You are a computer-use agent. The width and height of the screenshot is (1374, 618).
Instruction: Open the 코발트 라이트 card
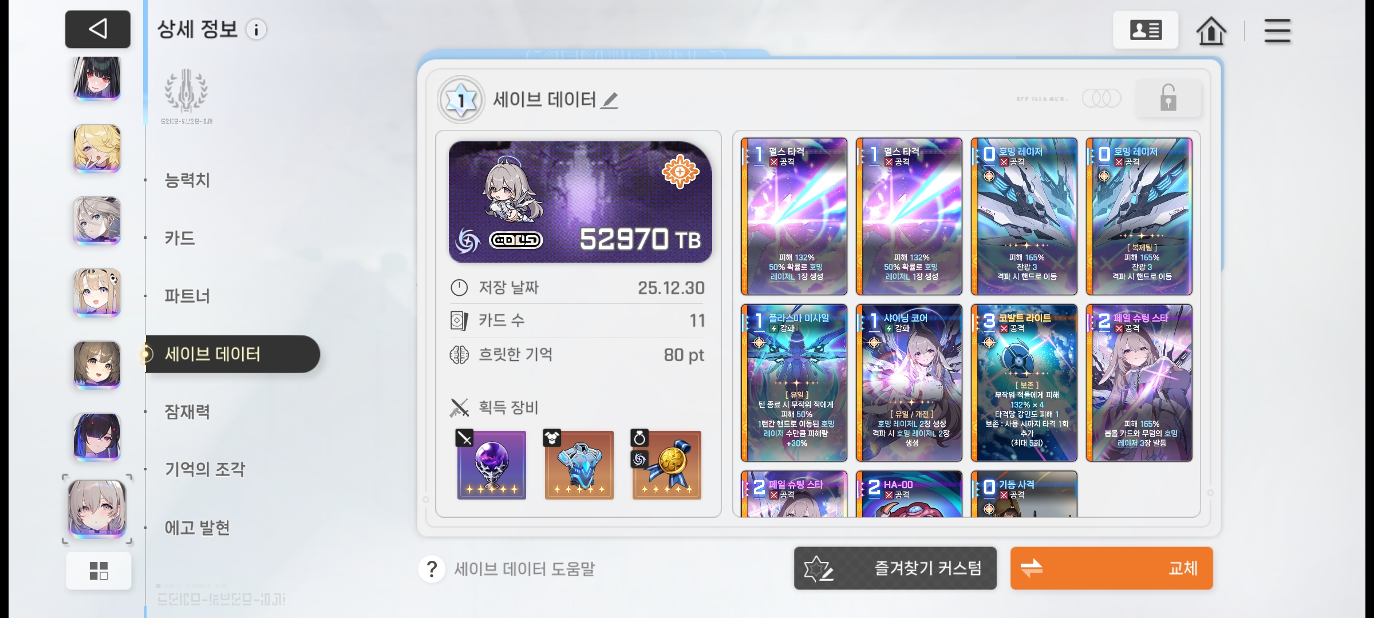pos(1024,383)
